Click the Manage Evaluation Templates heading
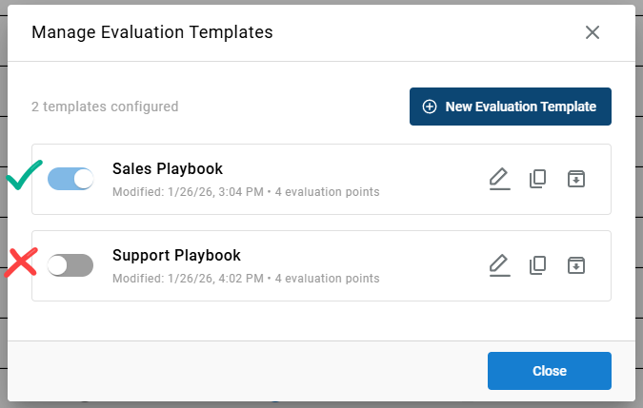Image resolution: width=643 pixels, height=408 pixels. click(152, 32)
